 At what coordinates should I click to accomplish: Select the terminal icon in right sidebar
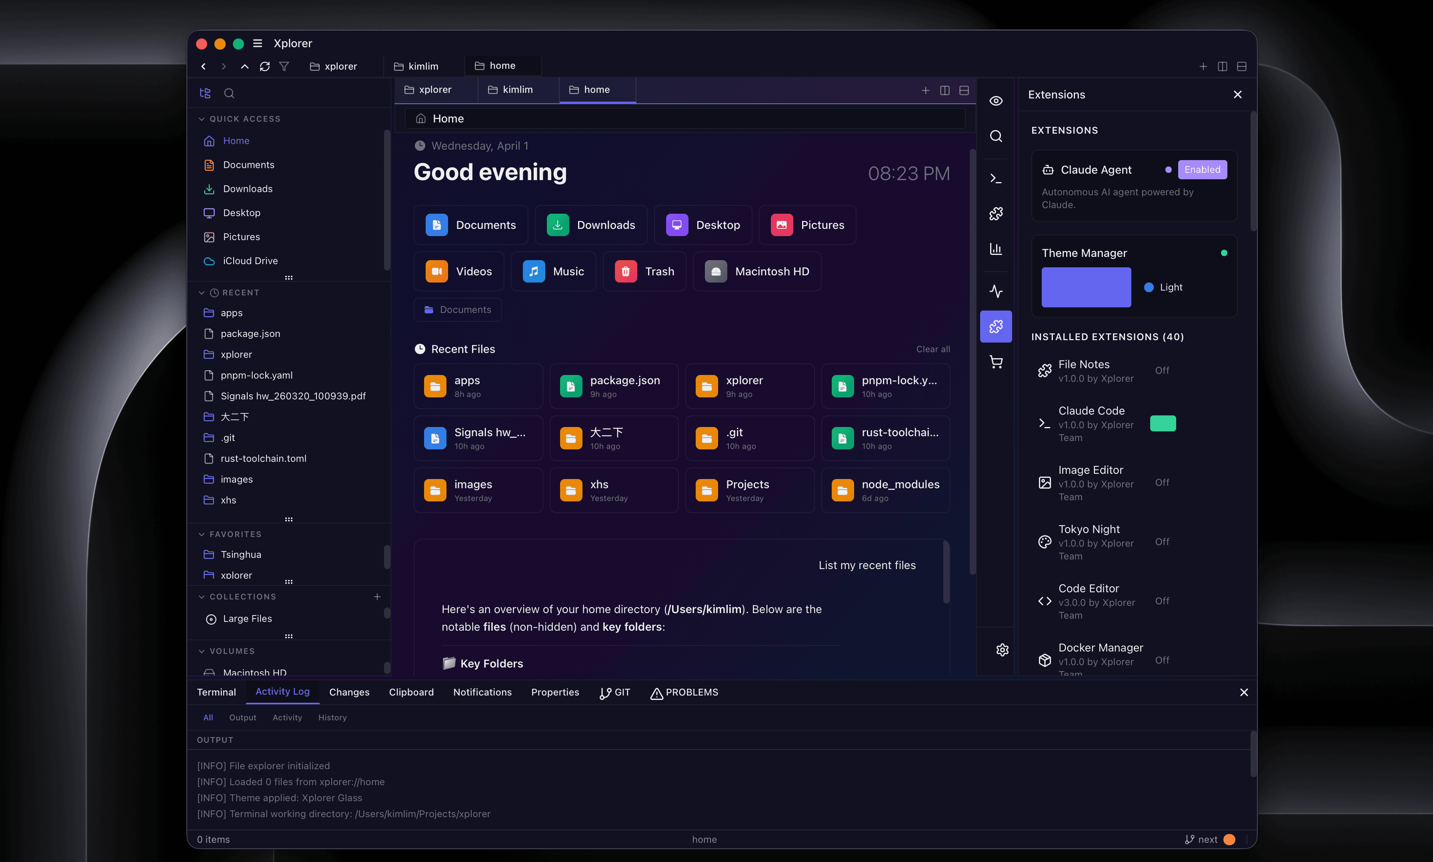(x=997, y=178)
